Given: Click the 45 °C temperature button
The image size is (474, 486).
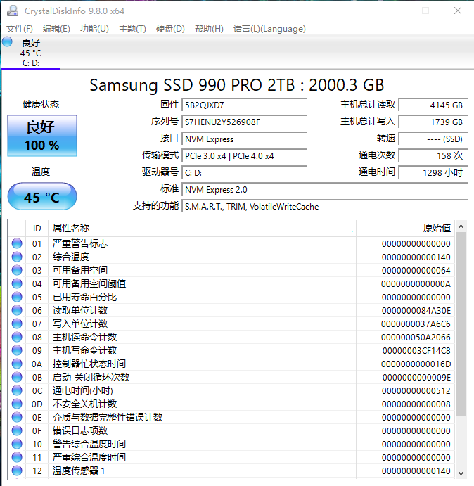Looking at the screenshot, I should (x=42, y=196).
